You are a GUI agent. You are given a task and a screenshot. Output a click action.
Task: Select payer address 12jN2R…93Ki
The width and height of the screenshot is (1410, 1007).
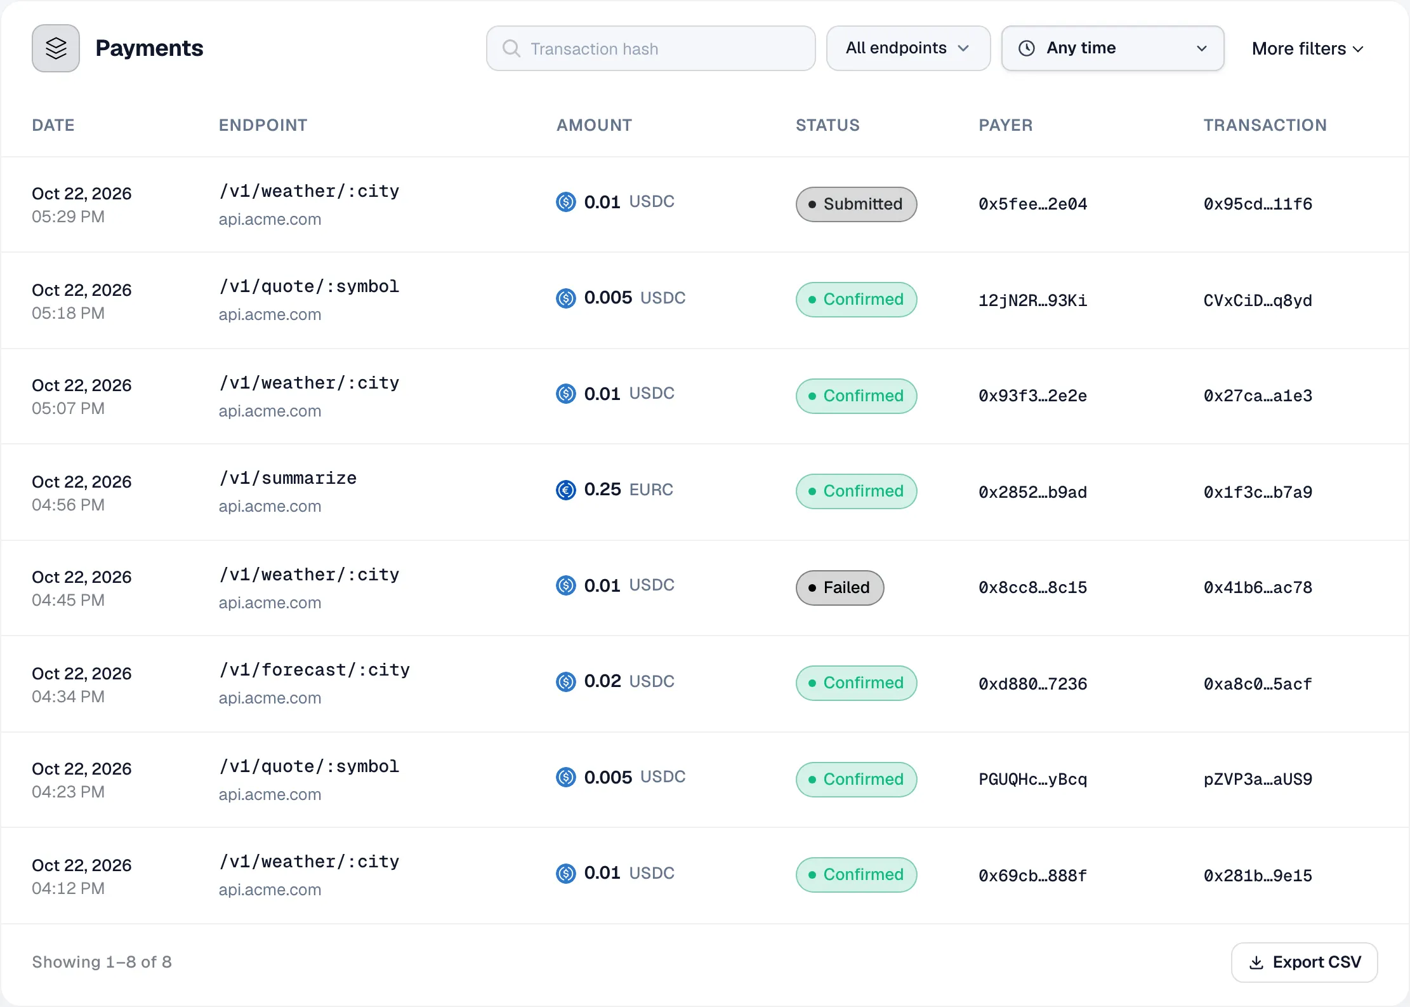tap(1032, 300)
